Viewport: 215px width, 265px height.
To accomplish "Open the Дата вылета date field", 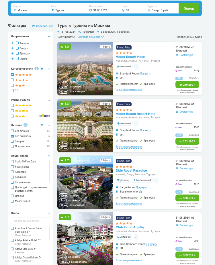I will pyautogui.click(x=103, y=8).
